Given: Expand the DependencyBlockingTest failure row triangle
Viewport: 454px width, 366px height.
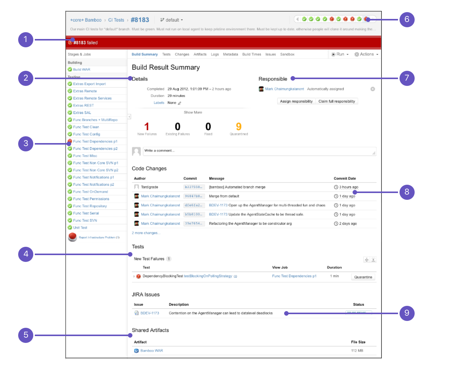Looking at the screenshot, I should click(134, 276).
